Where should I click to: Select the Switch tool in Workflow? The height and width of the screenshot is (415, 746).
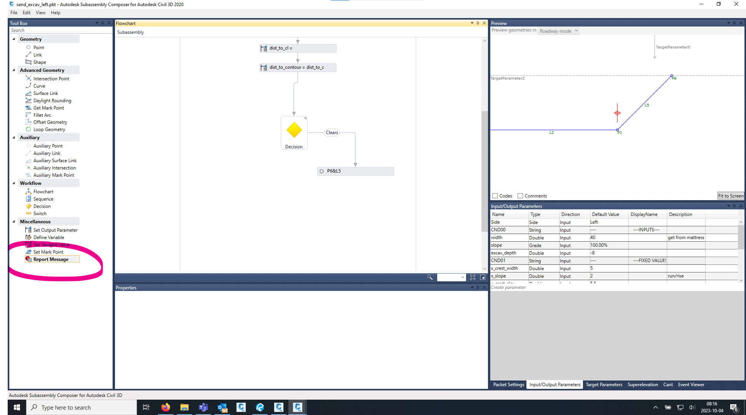(39, 213)
